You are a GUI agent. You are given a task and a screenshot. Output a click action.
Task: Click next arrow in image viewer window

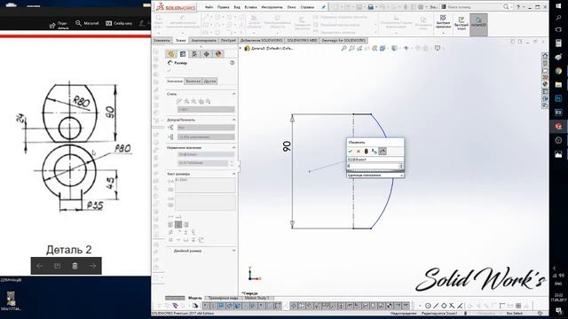coord(92,266)
